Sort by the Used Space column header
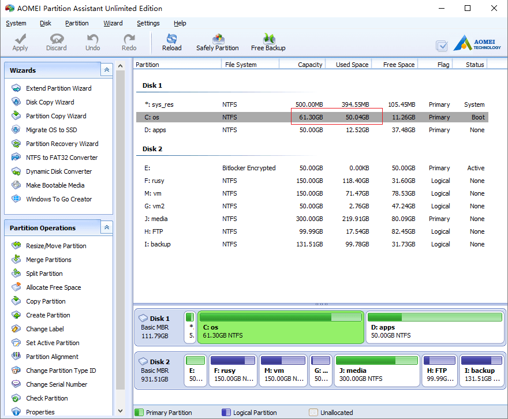This screenshot has width=508, height=419. (349, 65)
